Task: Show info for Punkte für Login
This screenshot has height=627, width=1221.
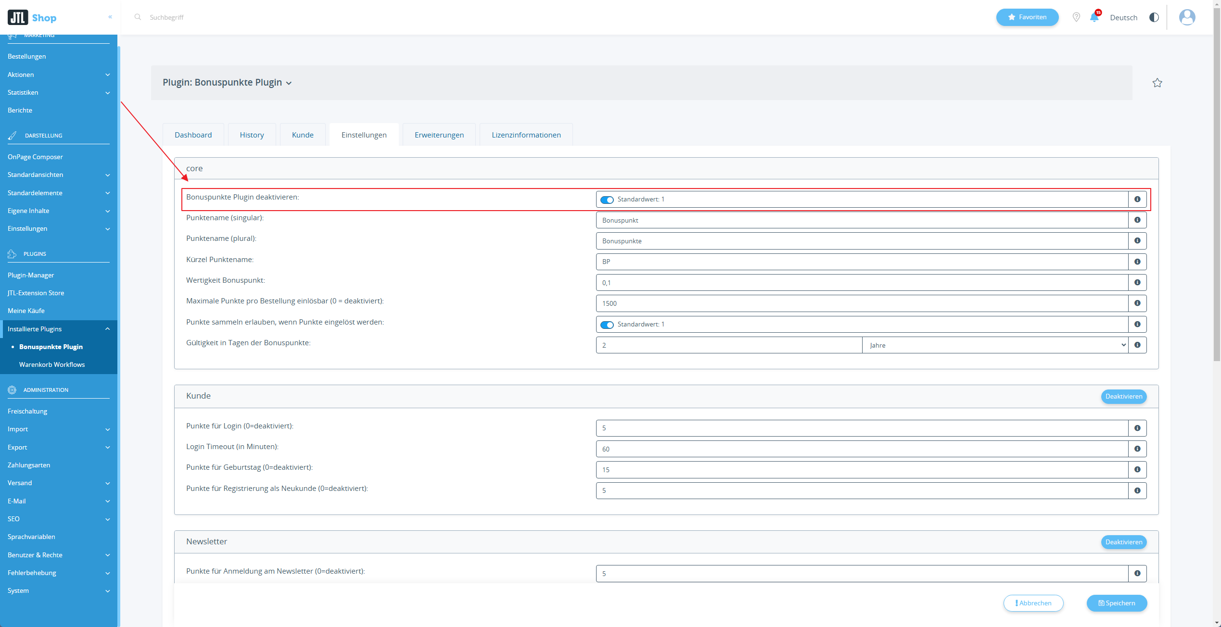Action: [1137, 428]
